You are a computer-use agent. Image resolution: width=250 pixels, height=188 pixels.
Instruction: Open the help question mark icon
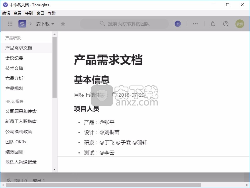click(x=226, y=24)
